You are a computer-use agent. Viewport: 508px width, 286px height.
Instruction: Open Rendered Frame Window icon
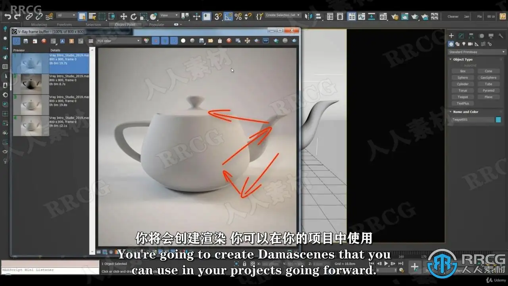pos(405,16)
